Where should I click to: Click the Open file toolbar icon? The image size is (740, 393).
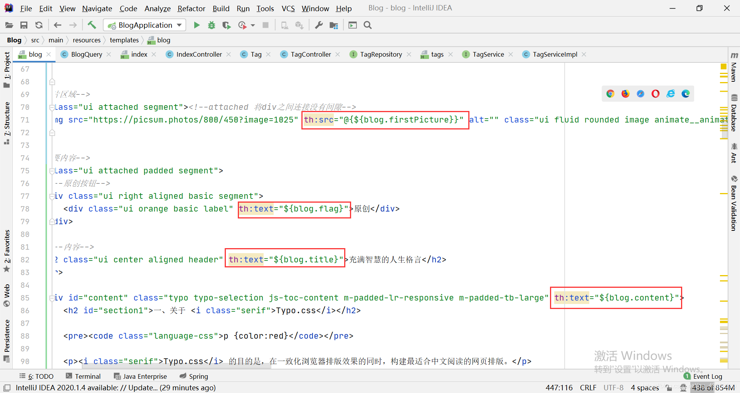(9, 25)
